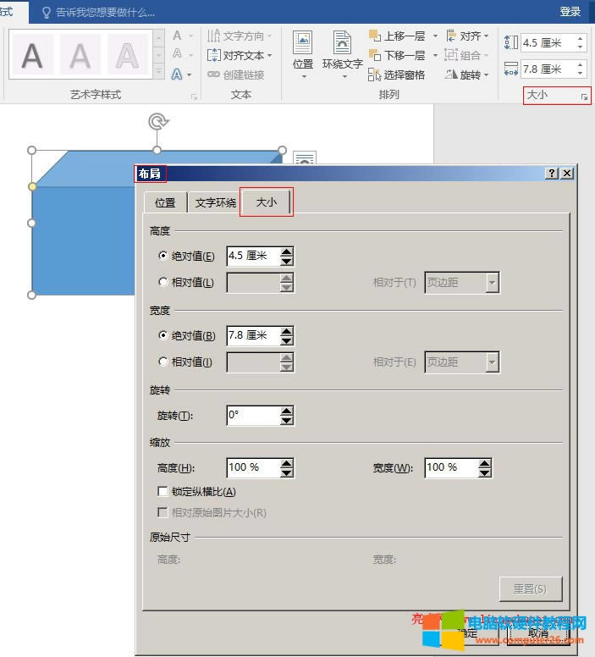595x657 pixels.
Task: Click scale height 100 % field
Action: tap(254, 467)
